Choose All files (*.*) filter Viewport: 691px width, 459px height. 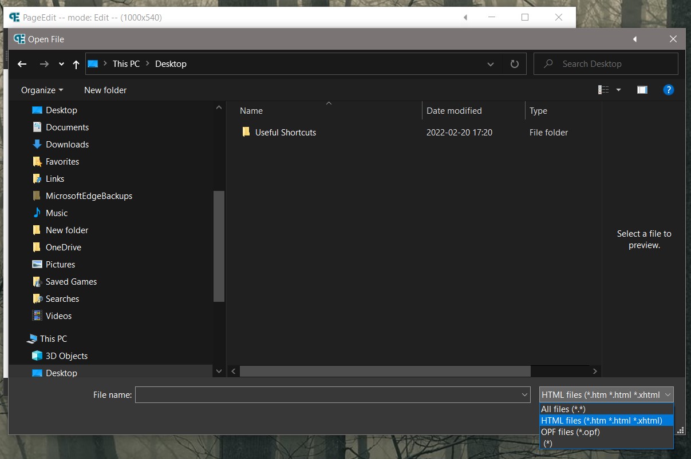(606, 409)
